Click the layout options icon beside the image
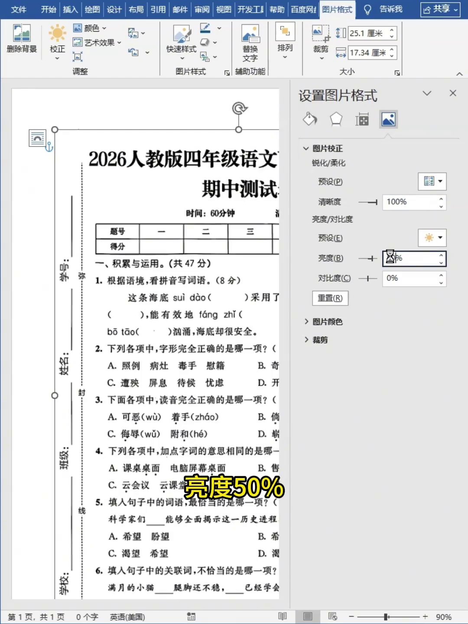The width and height of the screenshot is (468, 624). [x=38, y=139]
